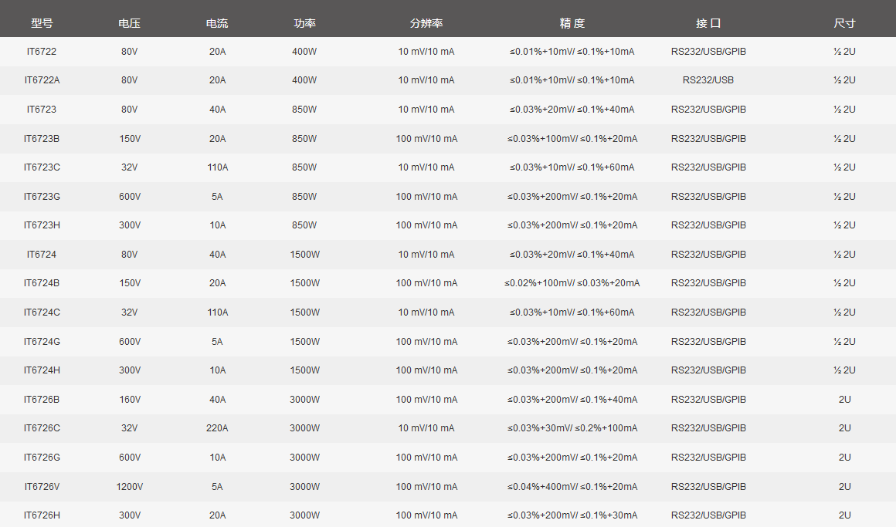This screenshot has height=527, width=896.
Task: Select model IT6723 cell
Action: coord(42,109)
